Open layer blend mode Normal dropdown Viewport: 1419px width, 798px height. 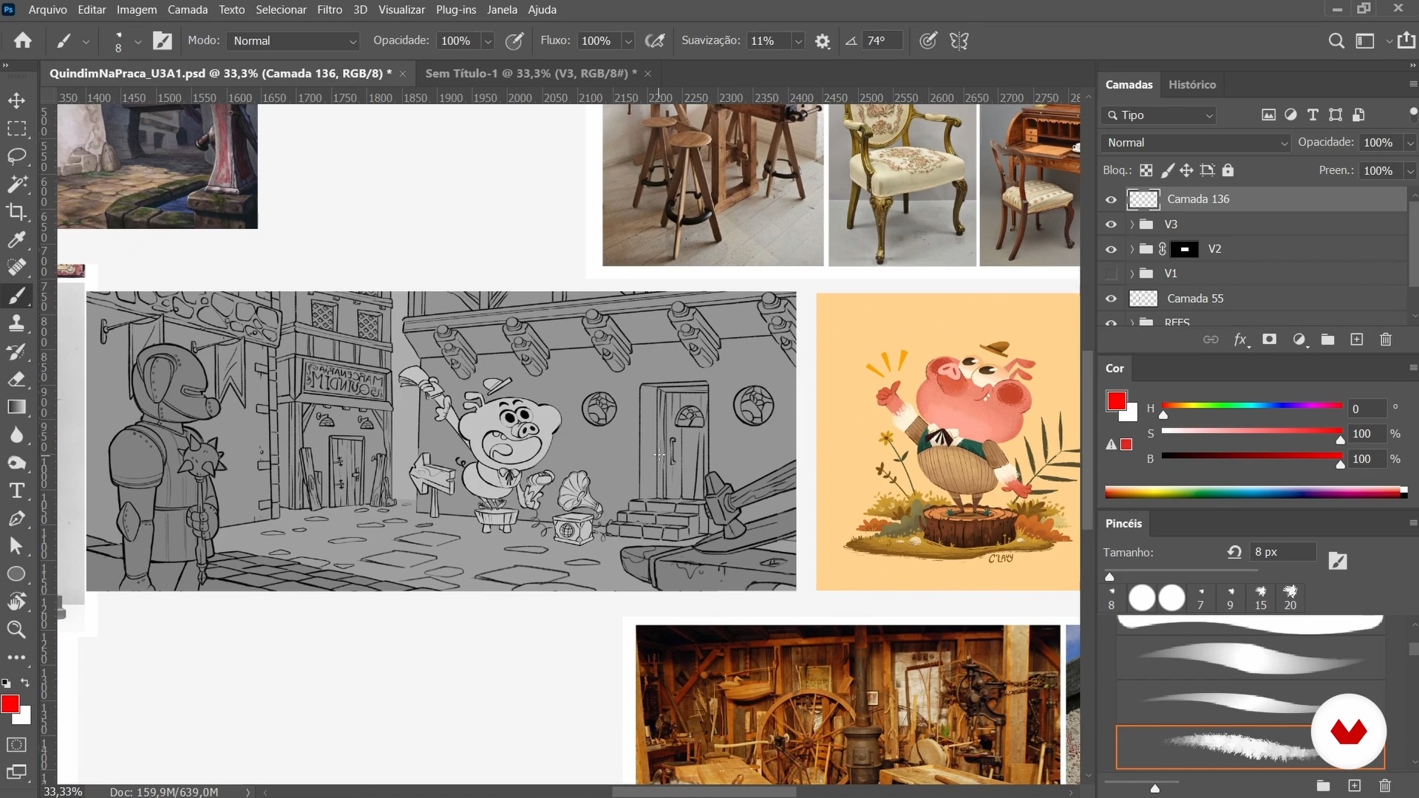(x=1196, y=143)
